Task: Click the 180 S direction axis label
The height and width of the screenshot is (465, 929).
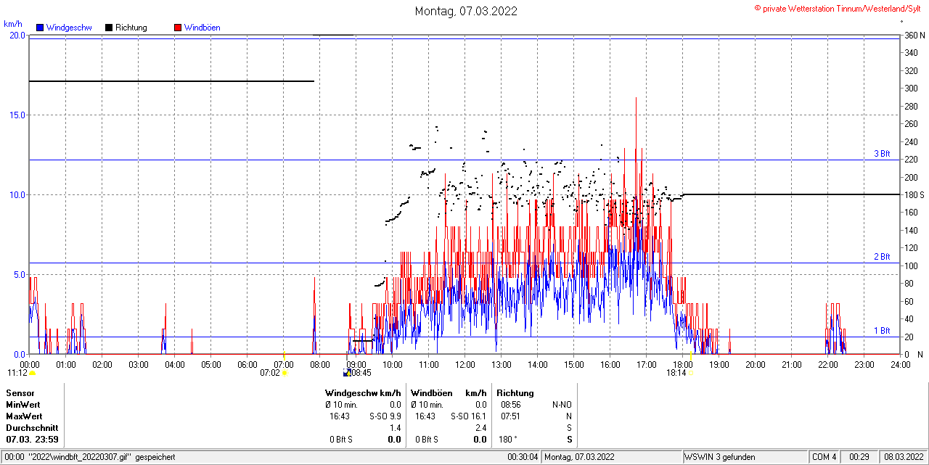Action: 914,194
